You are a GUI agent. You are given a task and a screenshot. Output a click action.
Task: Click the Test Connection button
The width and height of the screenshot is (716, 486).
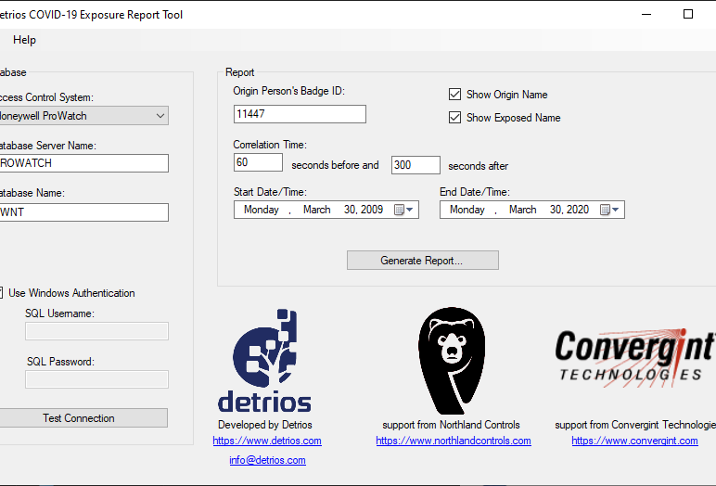point(79,418)
